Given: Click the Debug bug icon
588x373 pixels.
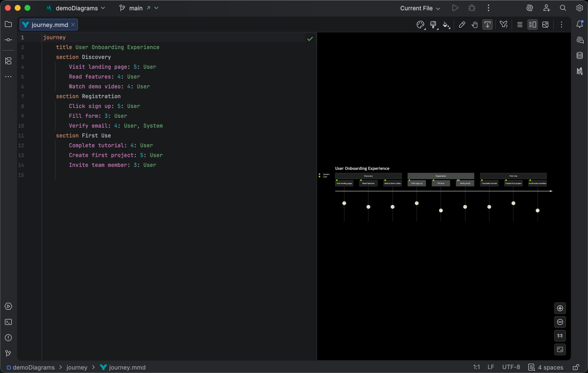Looking at the screenshot, I should point(472,8).
